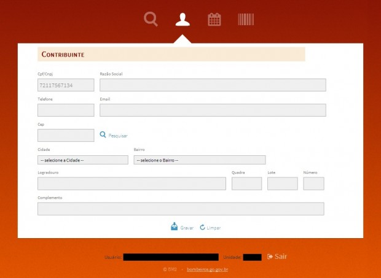This screenshot has height=278, width=381.
Task: Click the Logradouro input field
Action: click(132, 183)
